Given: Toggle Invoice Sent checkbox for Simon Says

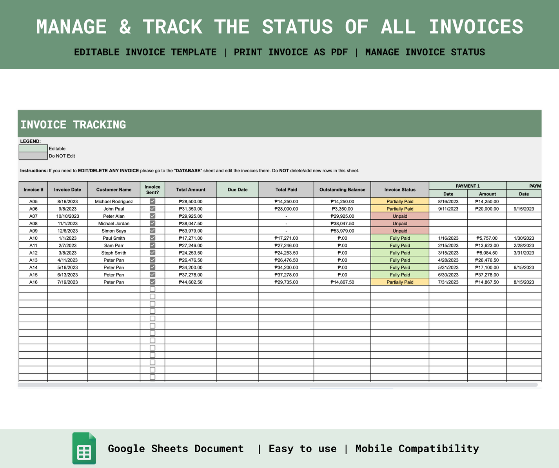Looking at the screenshot, I should (x=152, y=230).
